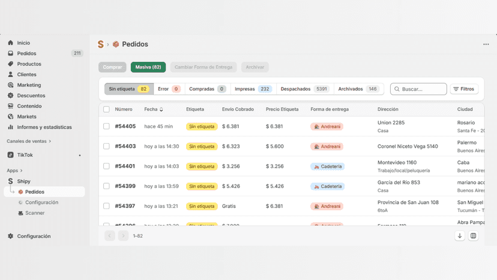497x280 pixels.
Task: Check the box for order #54405
Action: (106, 126)
